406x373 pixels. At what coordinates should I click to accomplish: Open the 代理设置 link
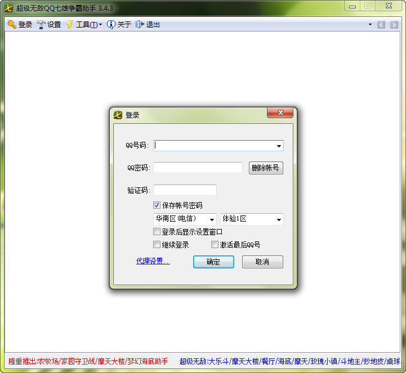153,261
